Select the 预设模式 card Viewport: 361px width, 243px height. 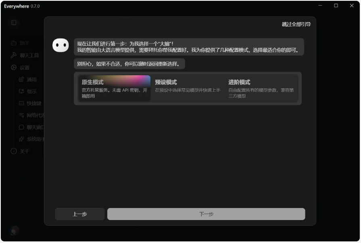click(x=188, y=89)
